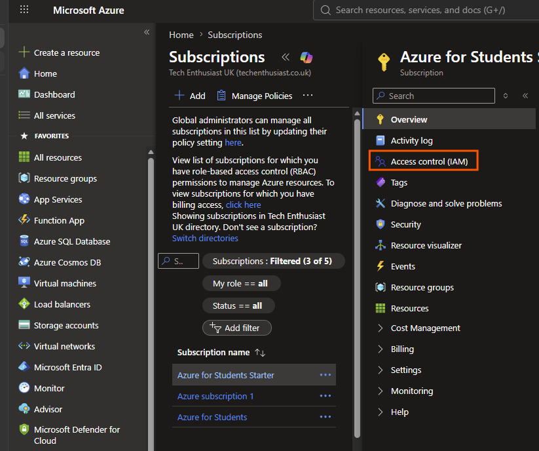Click the Manage Policies clipboard icon
This screenshot has height=451, width=539.
221,96
